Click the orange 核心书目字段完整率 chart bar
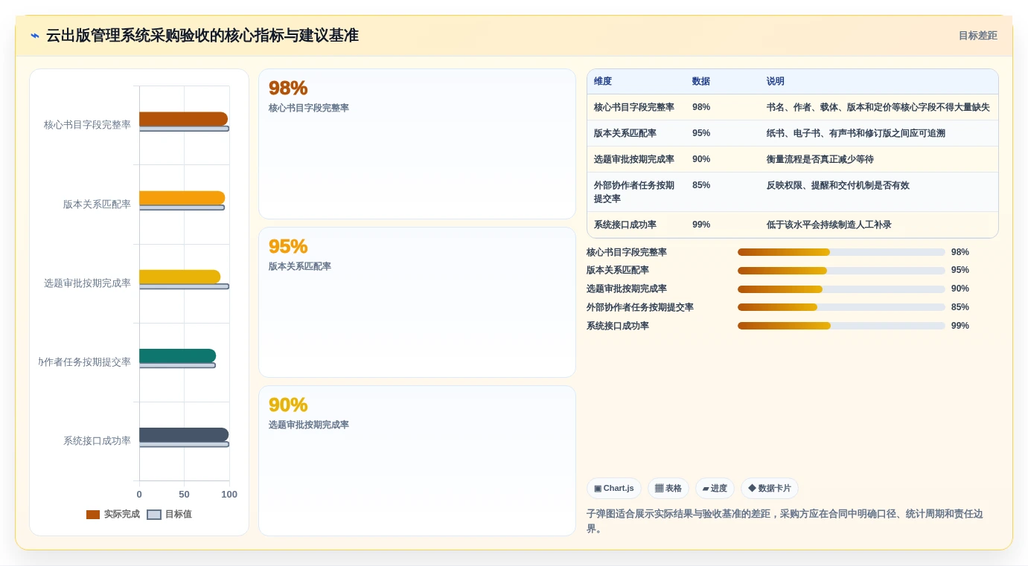 (183, 119)
